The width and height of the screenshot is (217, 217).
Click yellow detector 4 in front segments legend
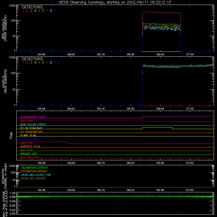(x=35, y=11)
